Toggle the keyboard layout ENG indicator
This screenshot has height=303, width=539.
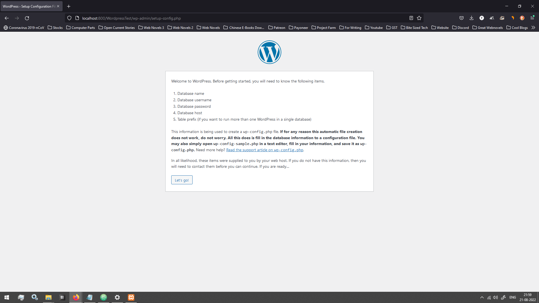pyautogui.click(x=513, y=297)
